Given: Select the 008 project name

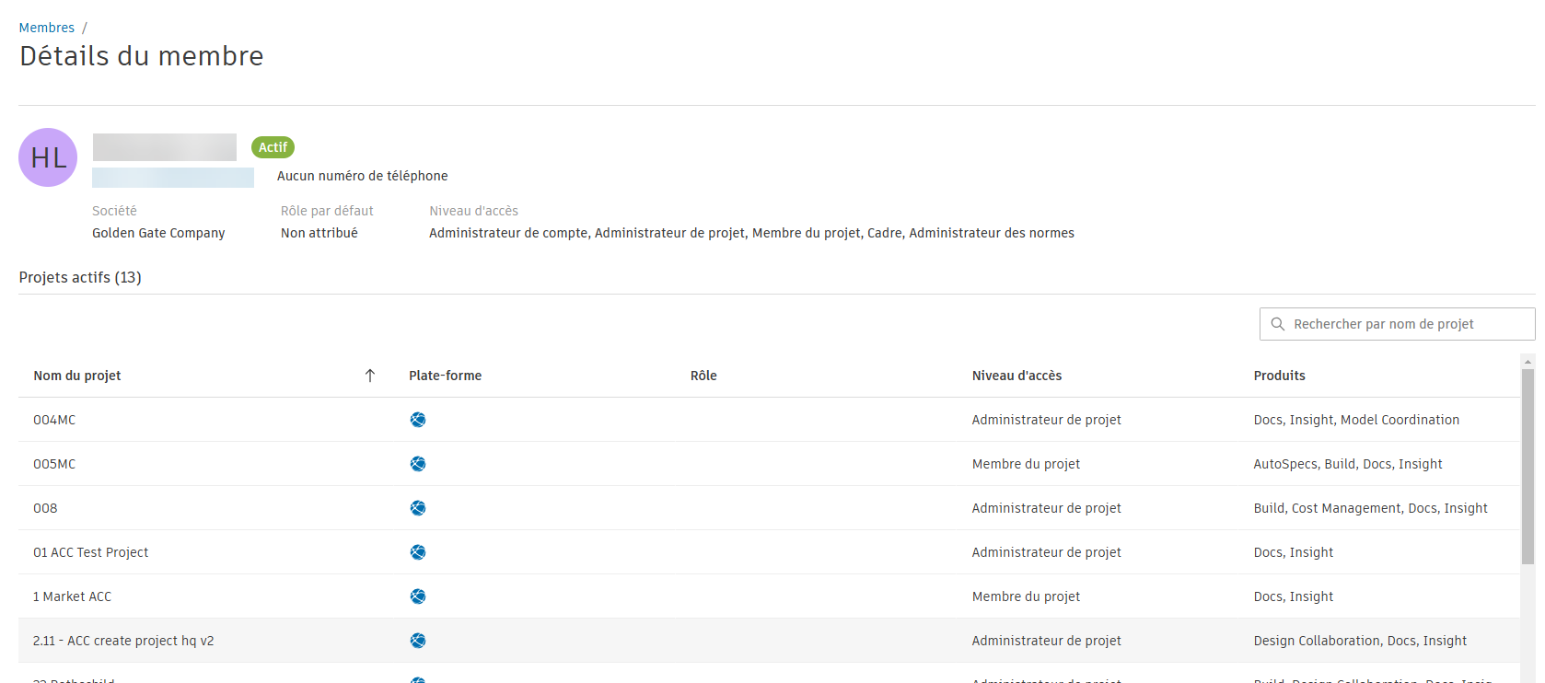Looking at the screenshot, I should point(45,508).
